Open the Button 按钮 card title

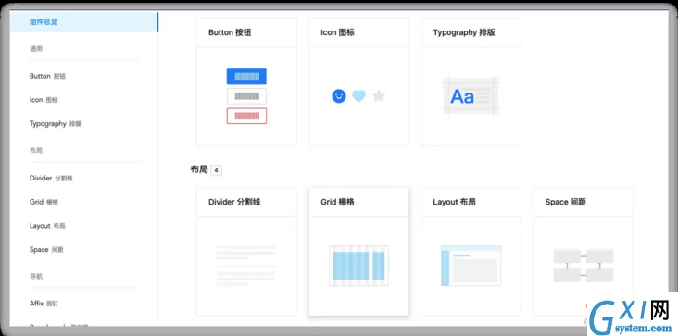tap(230, 32)
